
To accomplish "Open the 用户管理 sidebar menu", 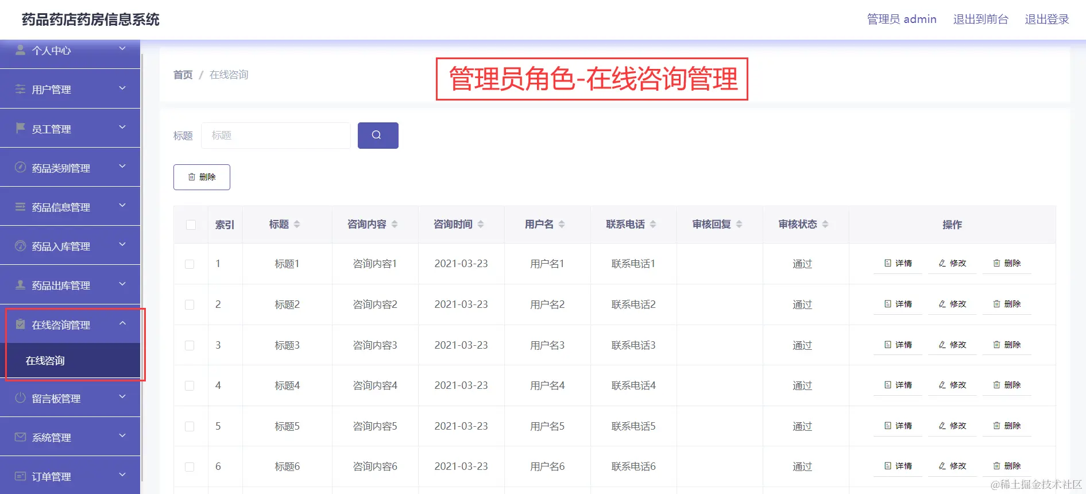I will 70,89.
